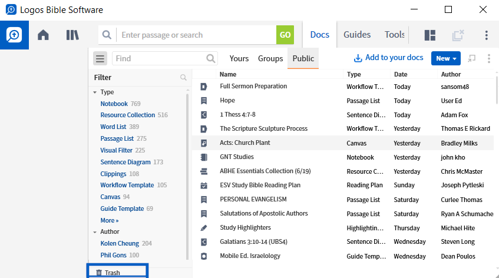This screenshot has height=278, width=499.
Task: Open the Library books icon
Action: click(x=72, y=35)
